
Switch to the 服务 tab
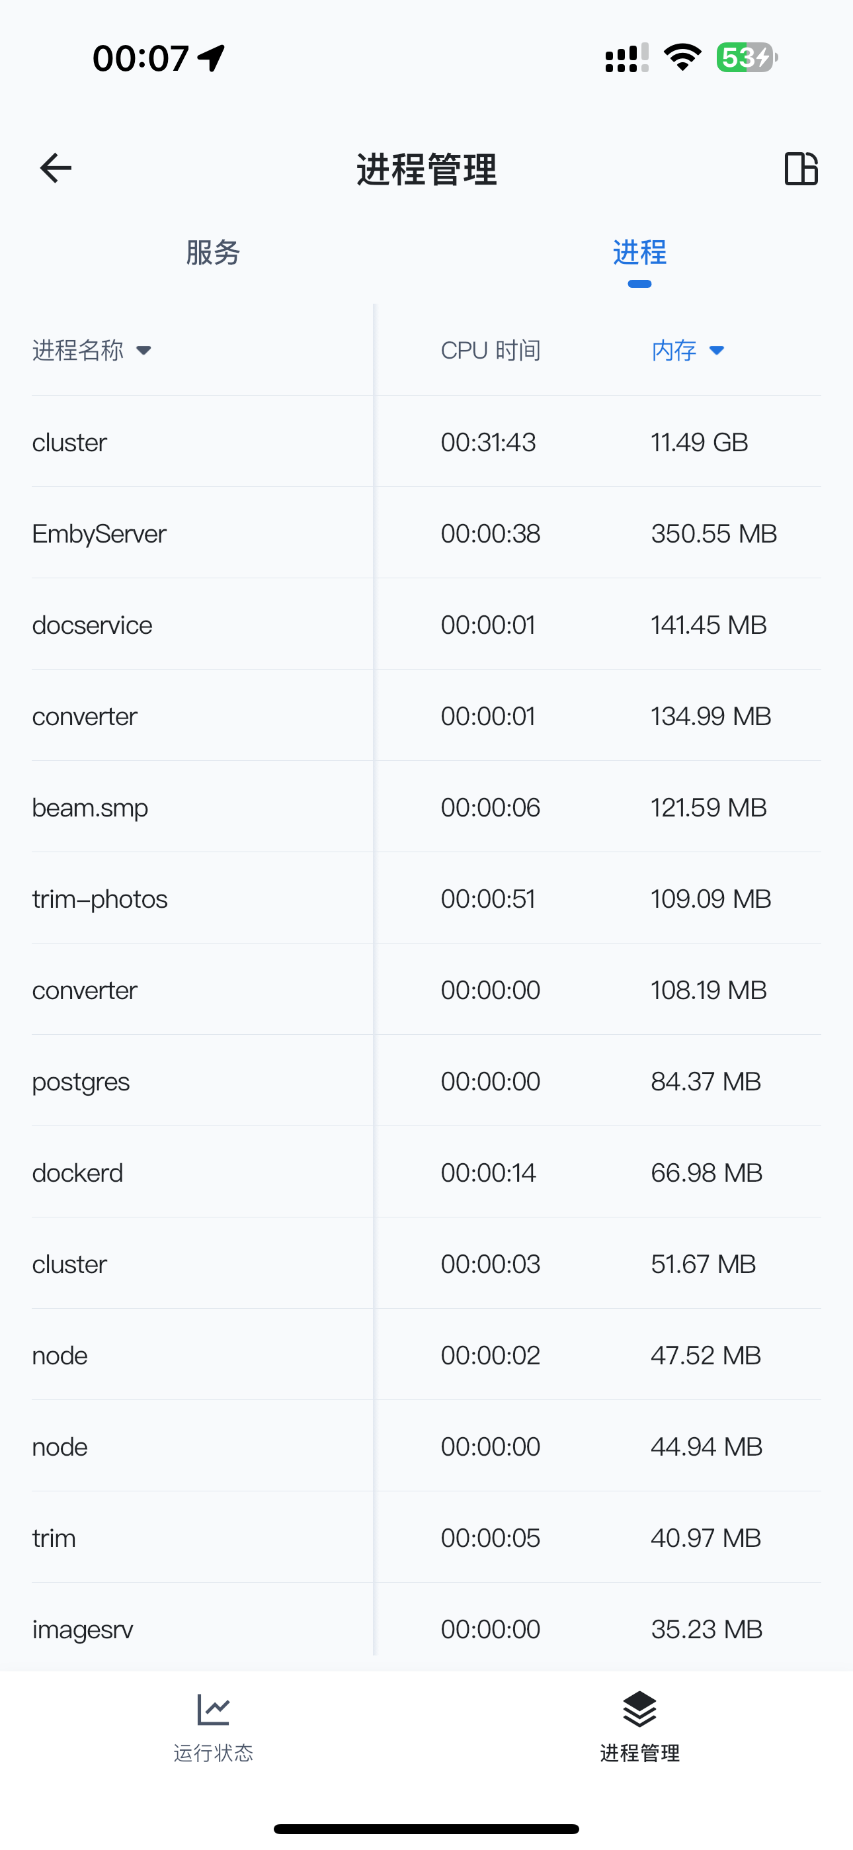212,253
